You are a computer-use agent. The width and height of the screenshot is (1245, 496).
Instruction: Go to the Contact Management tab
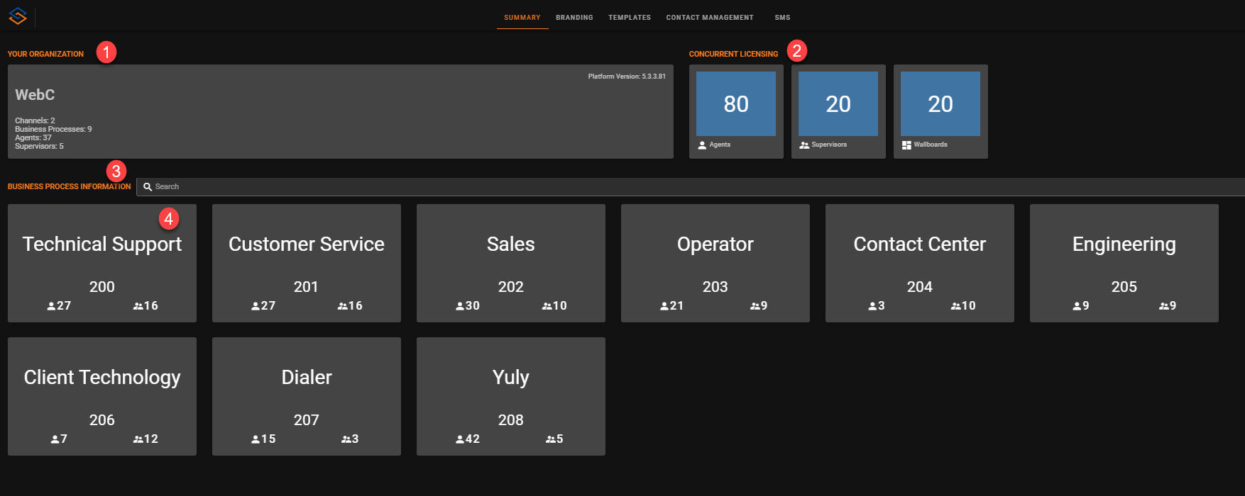[709, 18]
